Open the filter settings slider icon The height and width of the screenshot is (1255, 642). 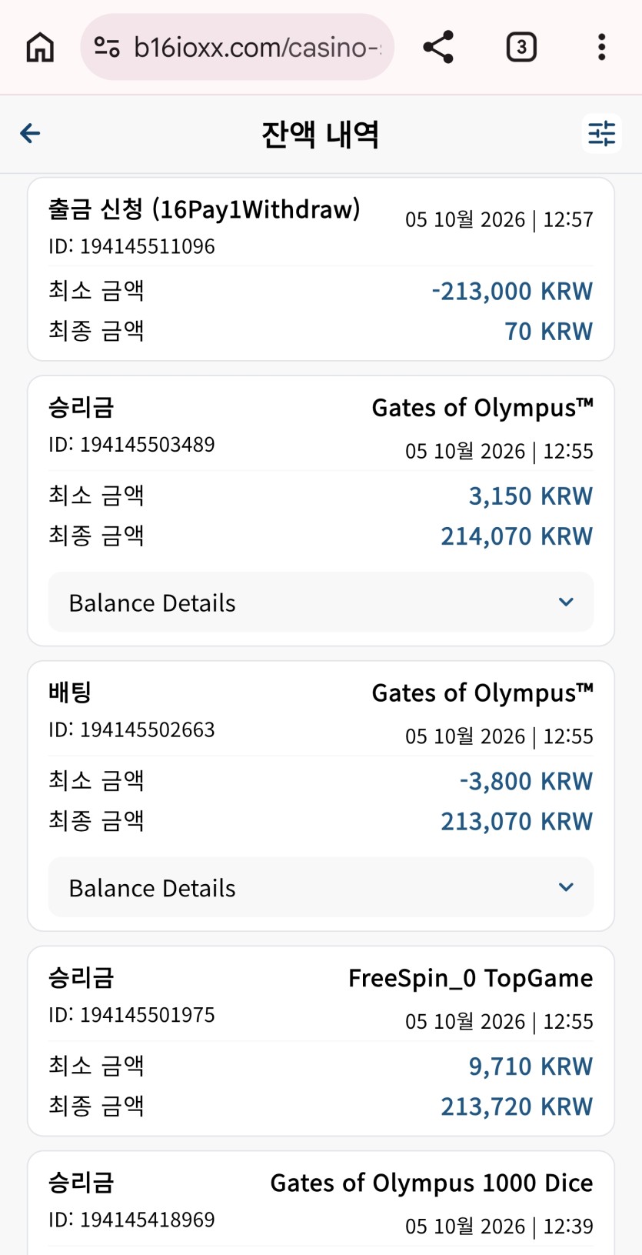[x=601, y=133]
